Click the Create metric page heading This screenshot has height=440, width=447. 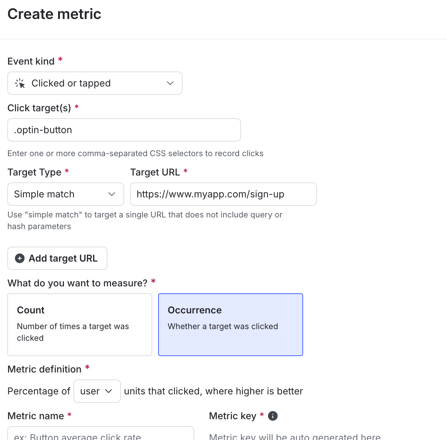click(54, 14)
